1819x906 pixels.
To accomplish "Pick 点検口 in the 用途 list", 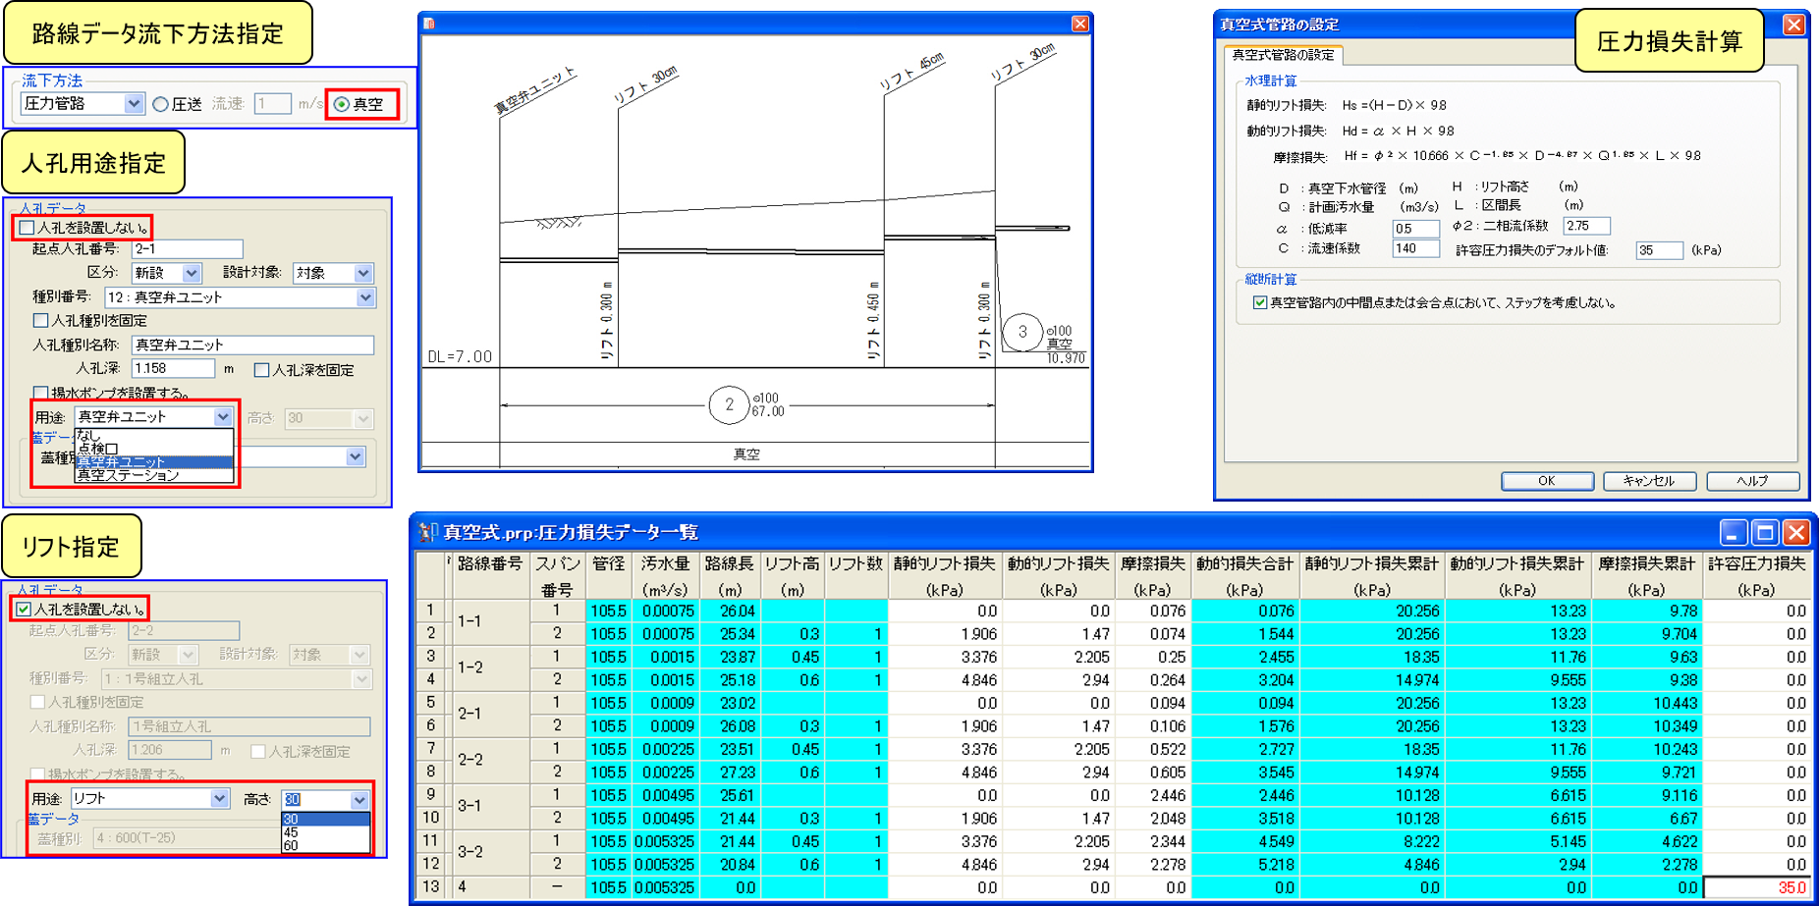I will click(x=97, y=449).
